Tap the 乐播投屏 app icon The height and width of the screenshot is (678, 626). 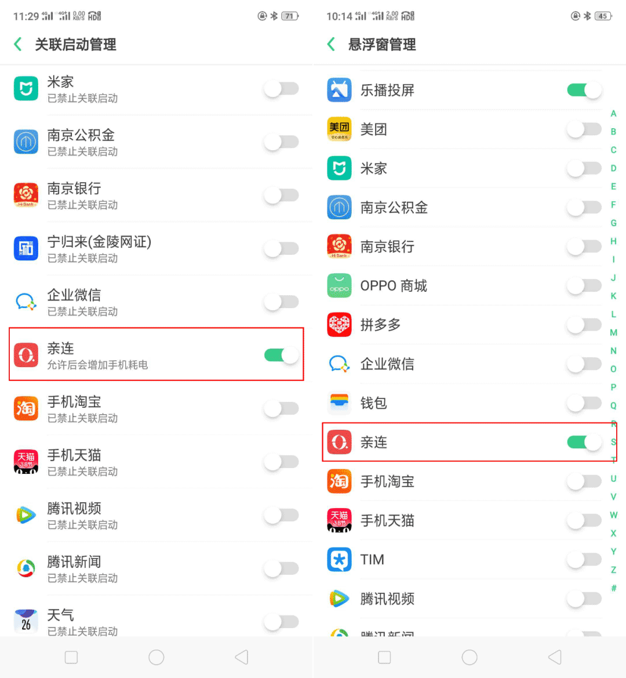pos(339,90)
